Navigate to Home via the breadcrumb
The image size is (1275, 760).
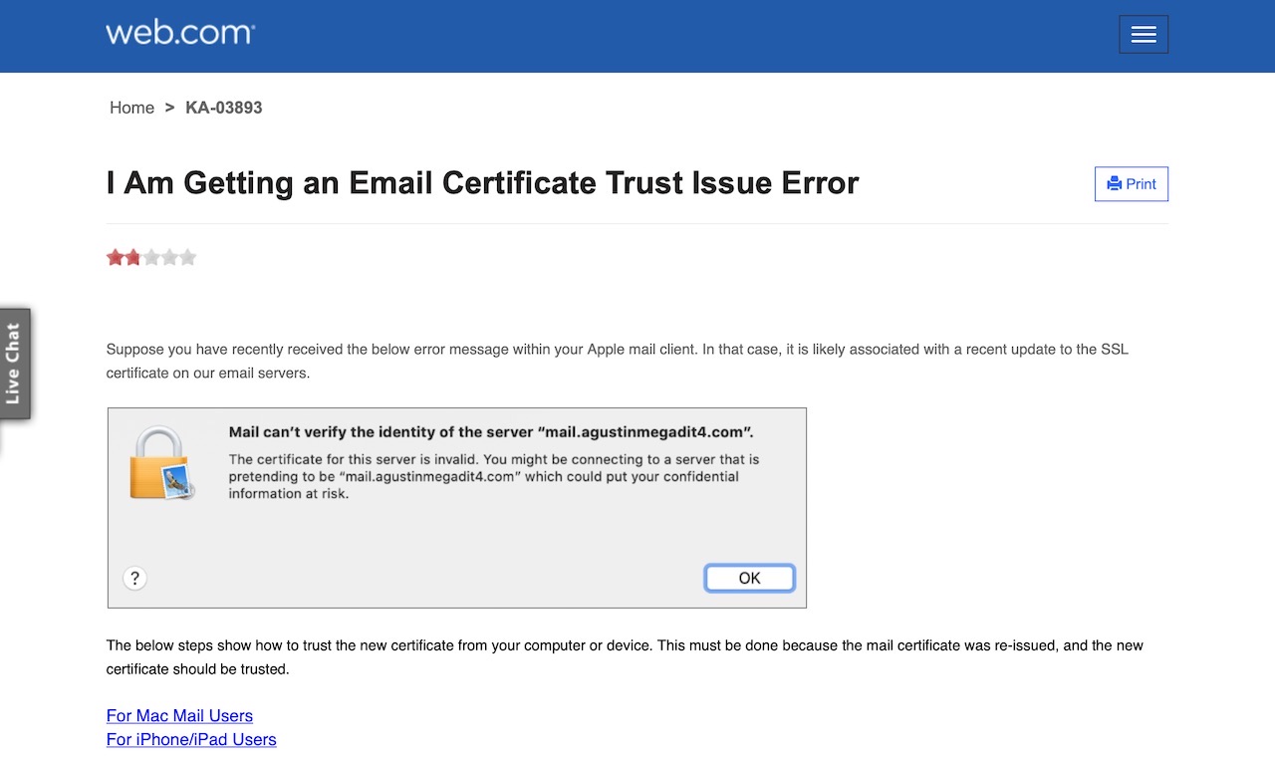pyautogui.click(x=131, y=108)
